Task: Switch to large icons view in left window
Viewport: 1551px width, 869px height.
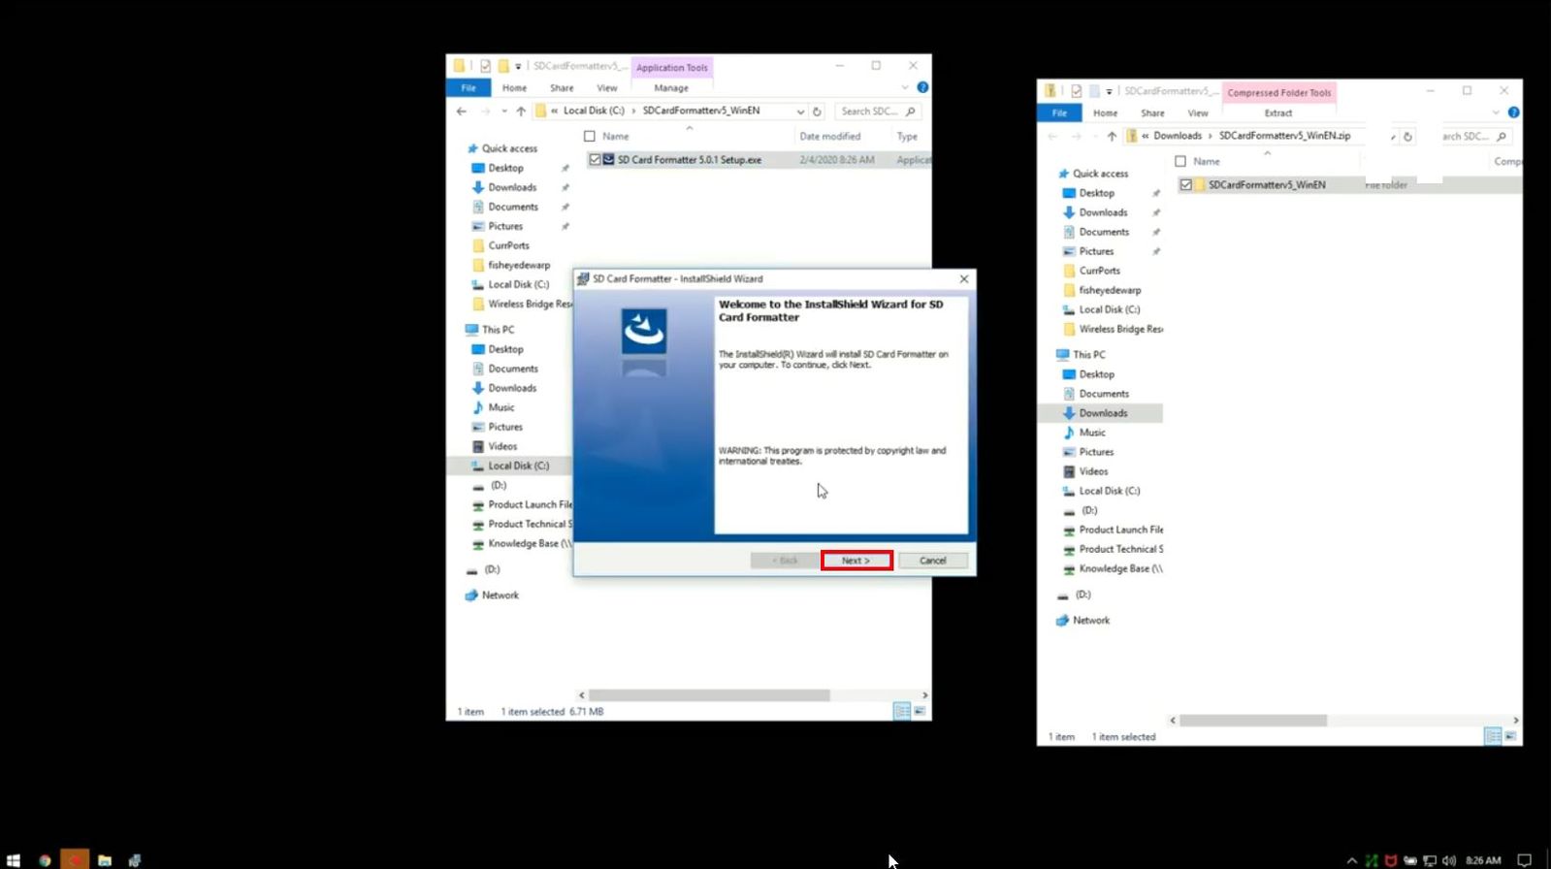Action: point(920,712)
